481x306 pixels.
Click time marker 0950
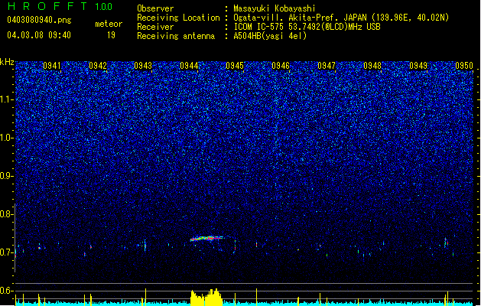click(x=464, y=66)
